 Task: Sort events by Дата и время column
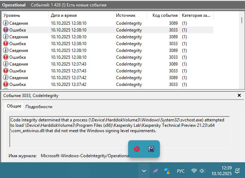click(x=81, y=15)
